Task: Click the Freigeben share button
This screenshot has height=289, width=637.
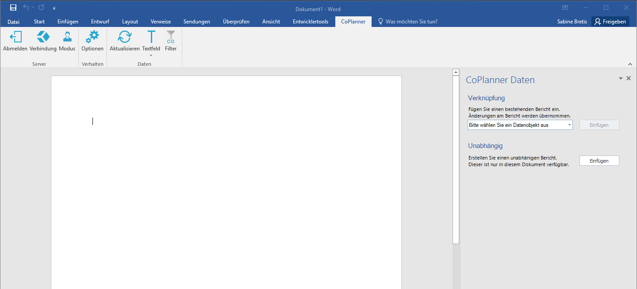Action: [610, 22]
